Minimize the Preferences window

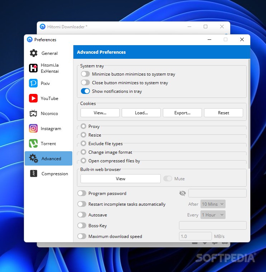tap(209, 39)
